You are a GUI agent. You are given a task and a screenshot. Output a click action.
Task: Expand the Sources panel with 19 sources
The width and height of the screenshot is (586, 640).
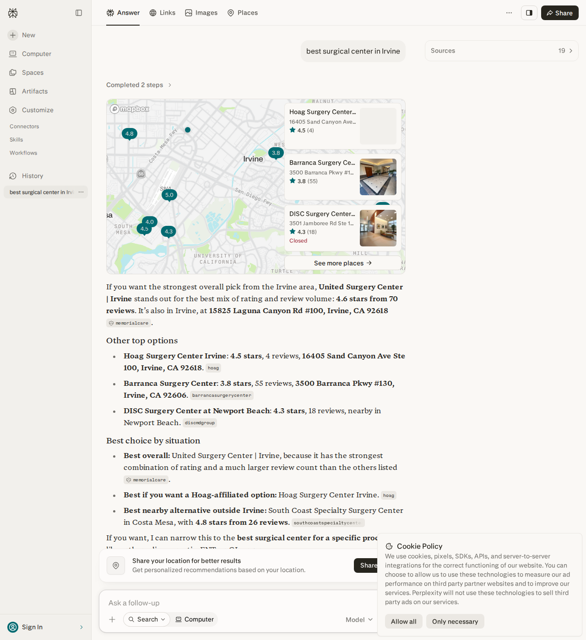point(502,51)
